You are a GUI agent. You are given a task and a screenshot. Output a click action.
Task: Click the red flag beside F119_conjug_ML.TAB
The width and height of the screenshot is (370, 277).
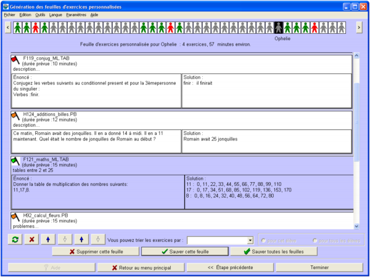pos(15,59)
